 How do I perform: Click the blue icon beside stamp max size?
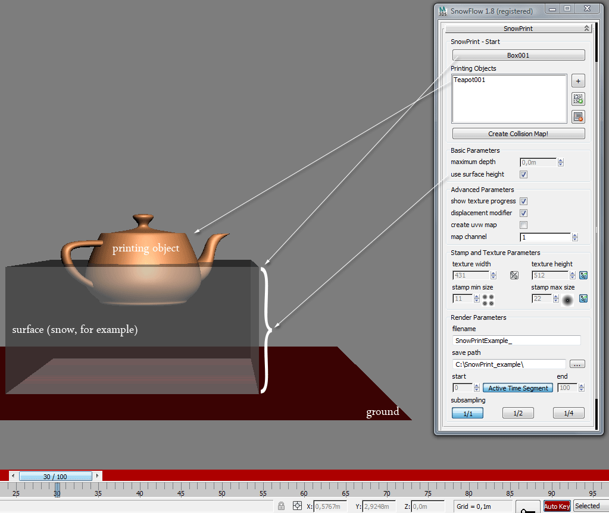pos(583,298)
